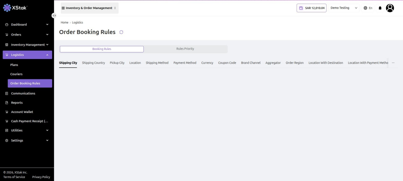Open the Demo Testing account dropdown
This screenshot has width=403, height=181.
[344, 8]
